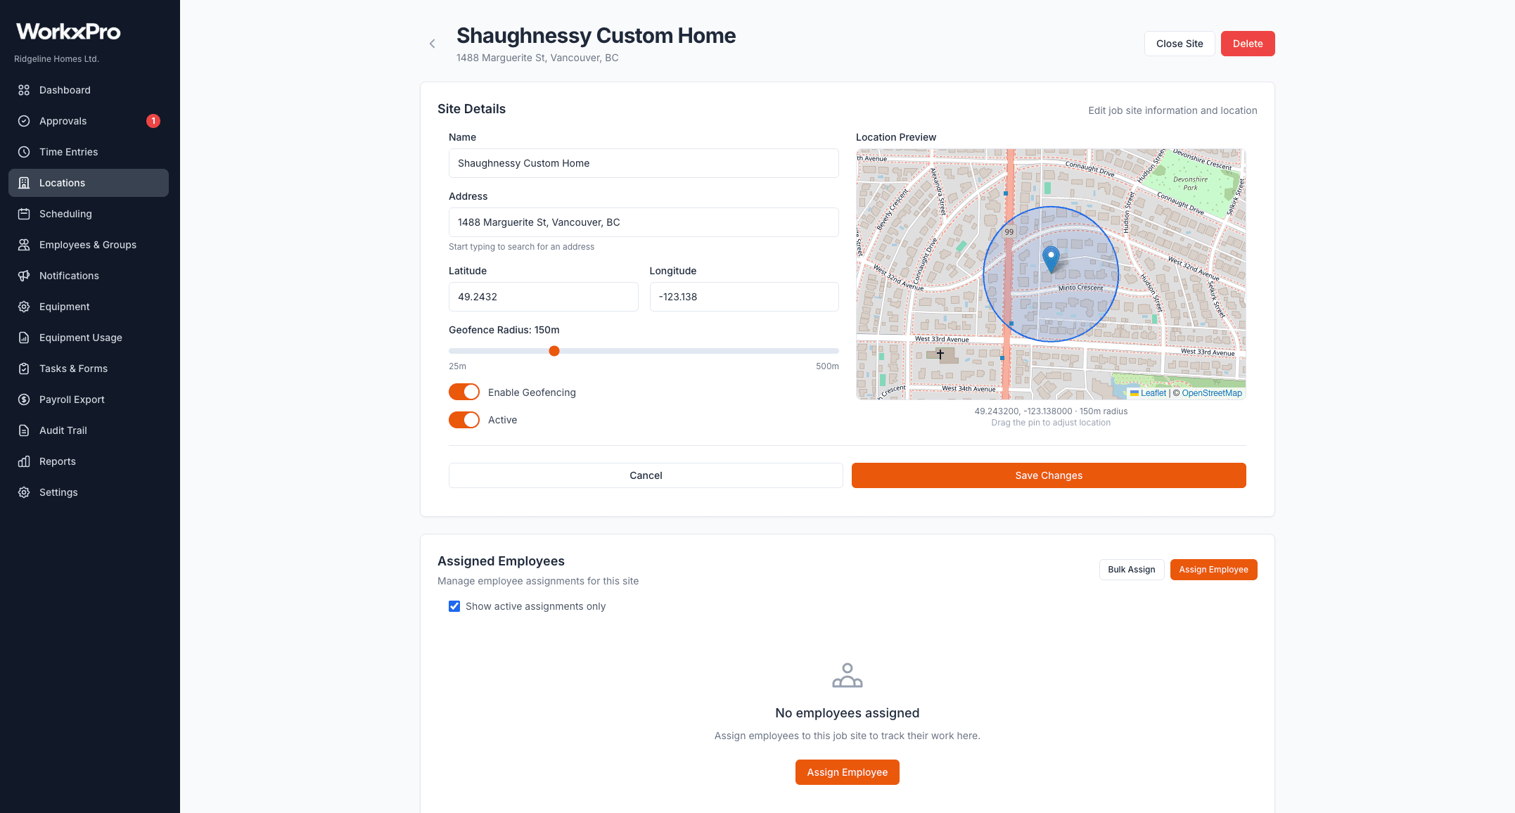
Task: Select Notifications in the sidebar
Action: [68, 276]
